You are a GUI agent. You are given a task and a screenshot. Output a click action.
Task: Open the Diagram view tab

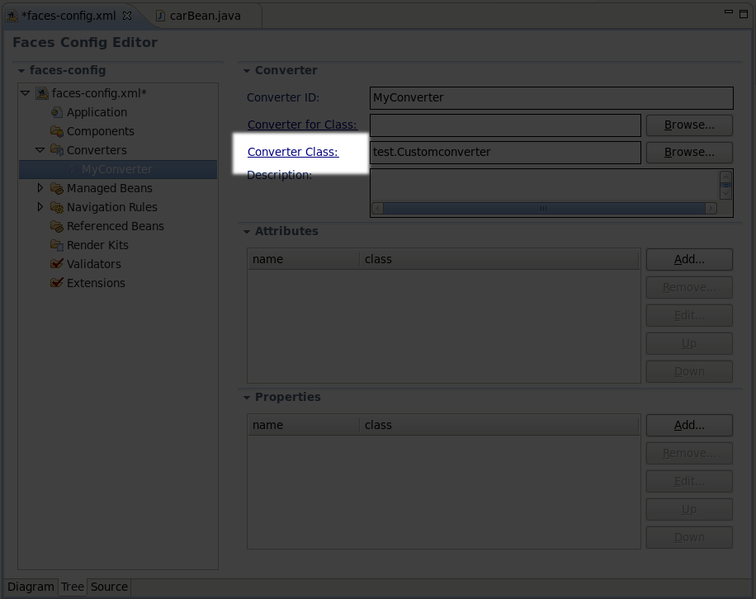tap(31, 587)
